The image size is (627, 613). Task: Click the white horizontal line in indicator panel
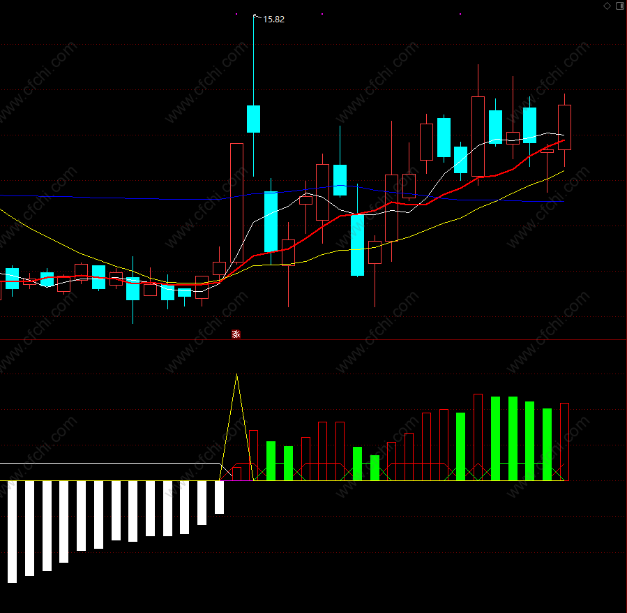click(110, 464)
